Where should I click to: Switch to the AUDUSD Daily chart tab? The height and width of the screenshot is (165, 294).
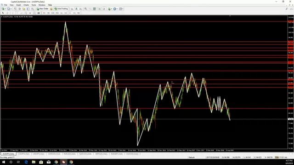click(54, 154)
